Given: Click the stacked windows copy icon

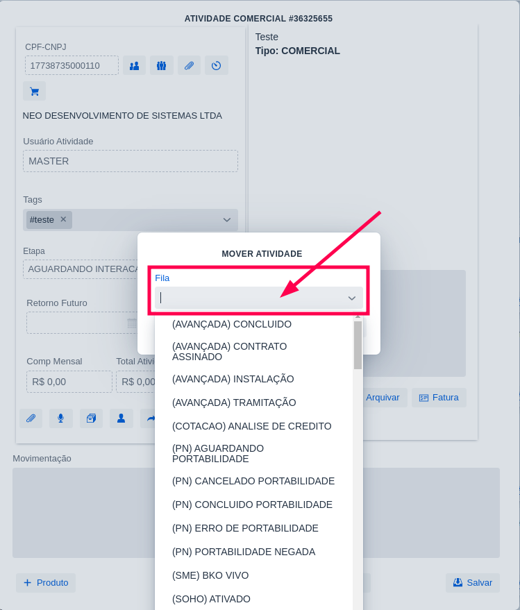Looking at the screenshot, I should 90,418.
